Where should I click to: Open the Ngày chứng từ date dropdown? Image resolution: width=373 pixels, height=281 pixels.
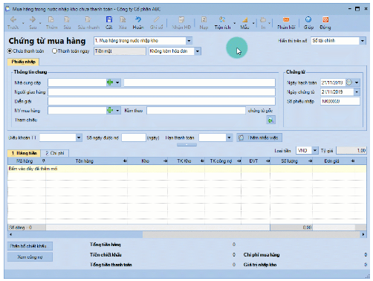click(x=357, y=92)
